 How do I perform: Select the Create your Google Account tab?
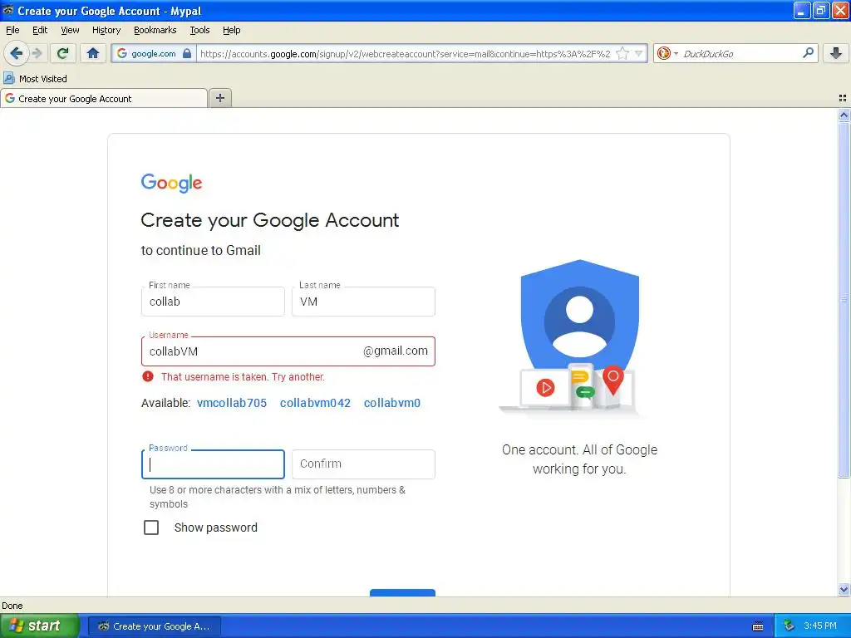[104, 98]
